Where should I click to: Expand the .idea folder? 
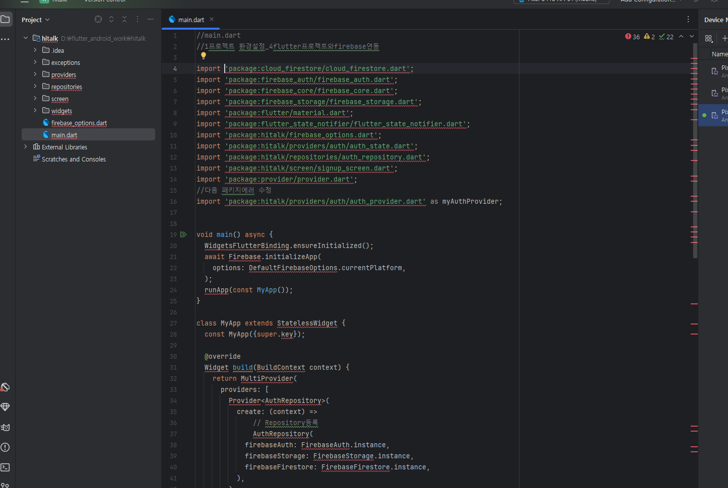point(35,50)
